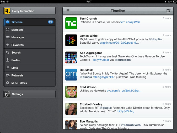Click the Settings gears icon
Viewport: 177px width, 133px height.
point(7,94)
